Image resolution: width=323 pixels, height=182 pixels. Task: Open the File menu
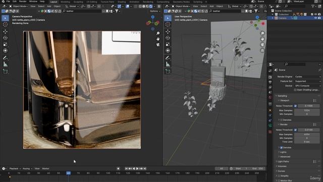(8, 2)
